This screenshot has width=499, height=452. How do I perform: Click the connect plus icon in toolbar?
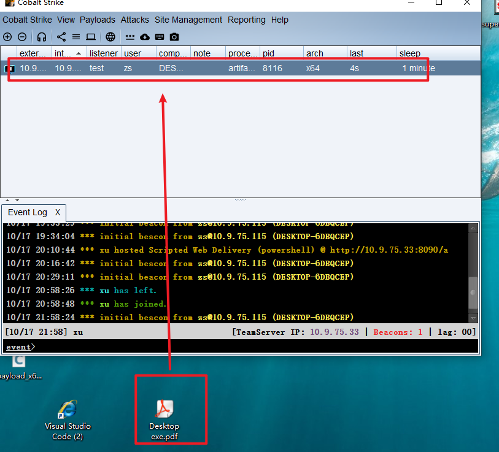[7, 37]
